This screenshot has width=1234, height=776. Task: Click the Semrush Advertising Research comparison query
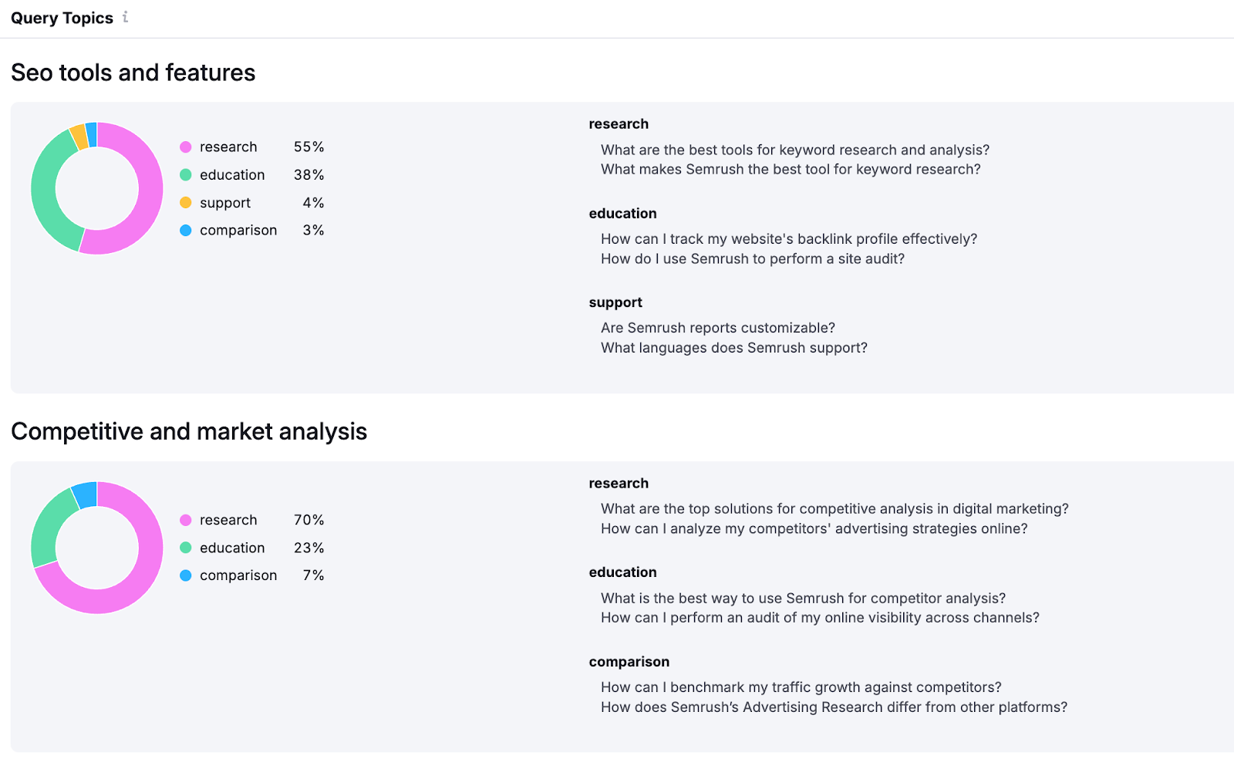[x=834, y=707]
